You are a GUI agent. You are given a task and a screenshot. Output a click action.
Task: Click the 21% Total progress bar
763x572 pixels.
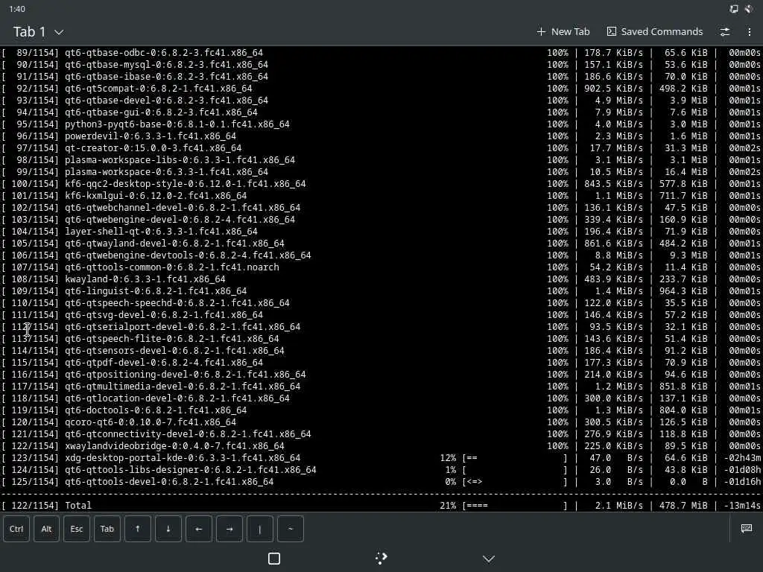[515, 506]
